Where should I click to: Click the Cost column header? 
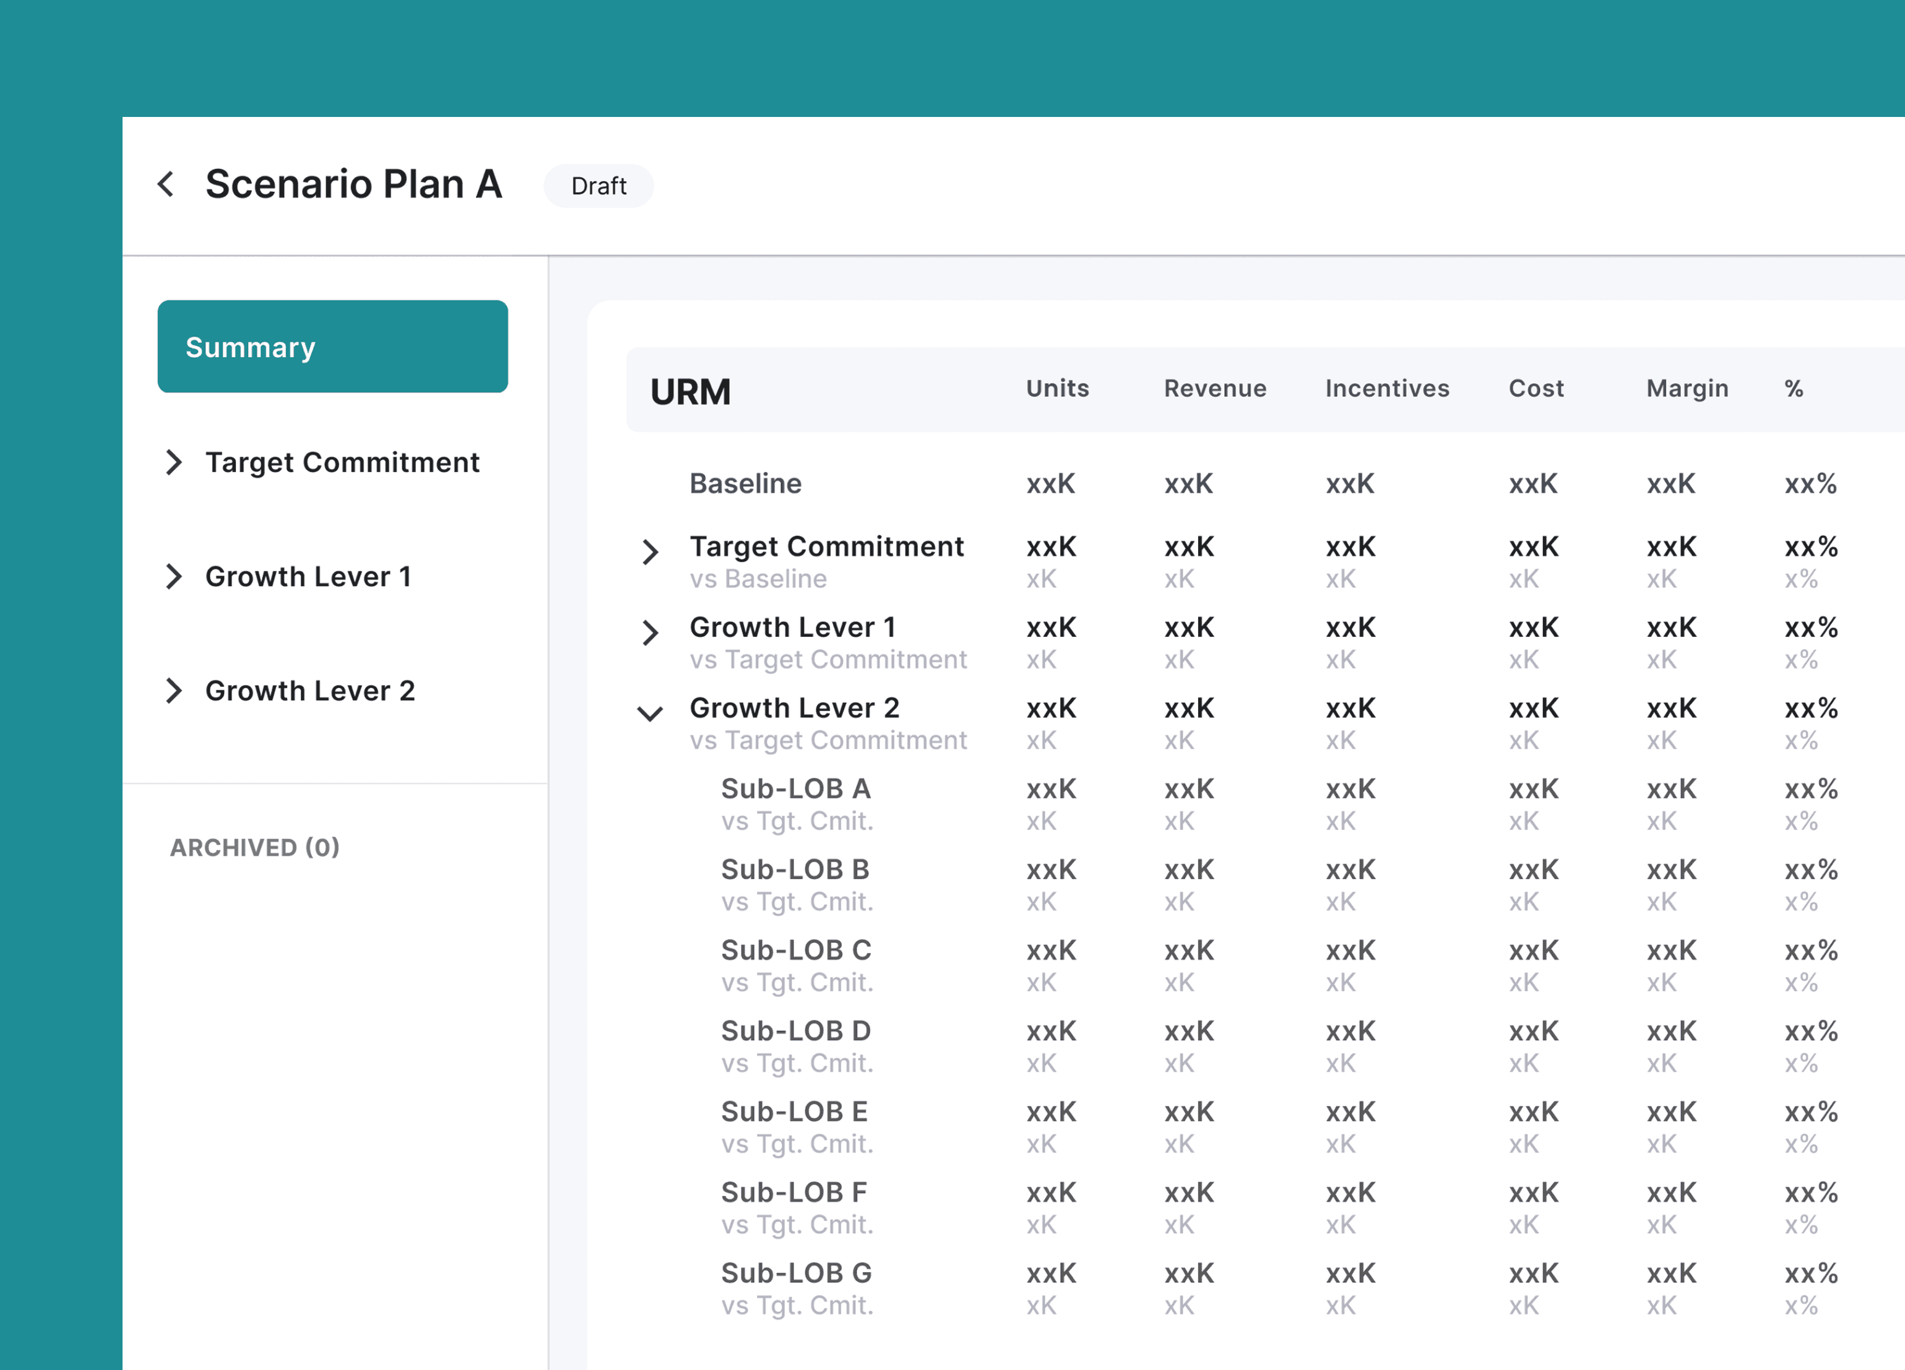[x=1536, y=388]
